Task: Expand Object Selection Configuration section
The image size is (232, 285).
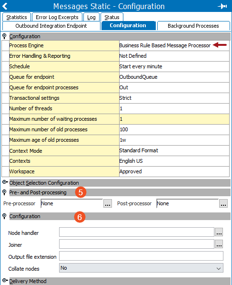Action: 5,182
